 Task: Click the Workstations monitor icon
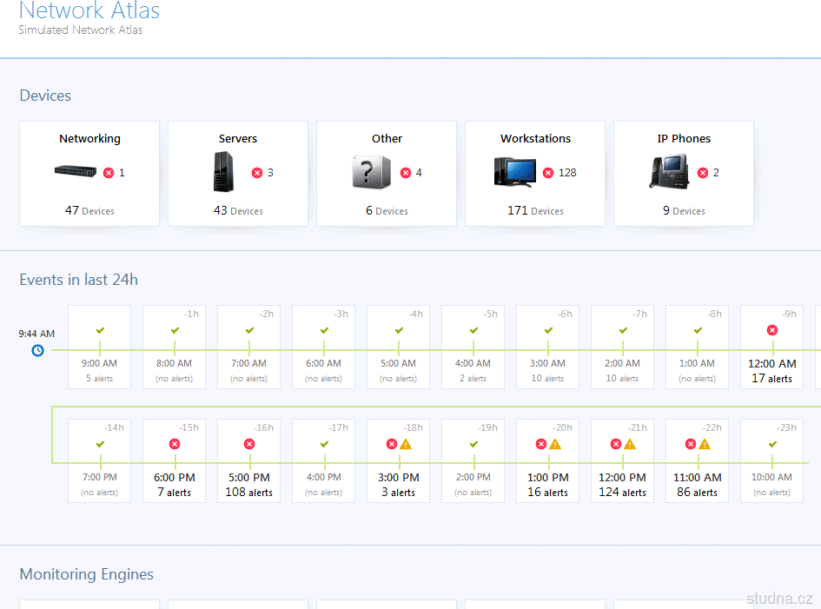click(x=514, y=172)
